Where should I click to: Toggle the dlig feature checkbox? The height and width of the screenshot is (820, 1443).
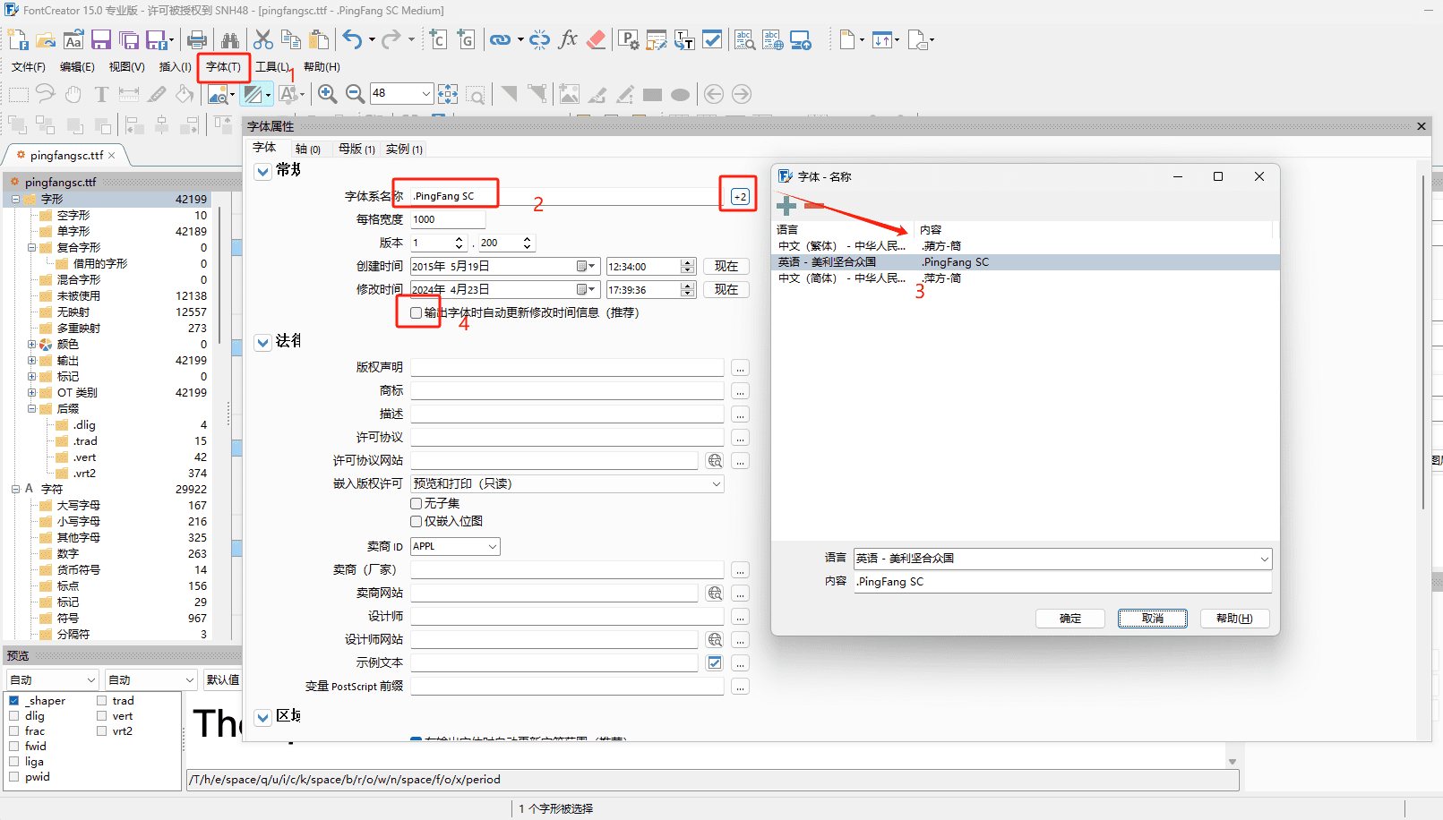click(x=14, y=716)
